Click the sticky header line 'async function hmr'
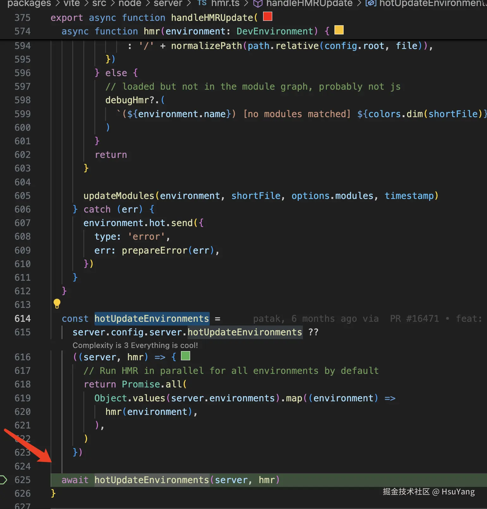Image resolution: width=487 pixels, height=509 pixels. click(195, 31)
